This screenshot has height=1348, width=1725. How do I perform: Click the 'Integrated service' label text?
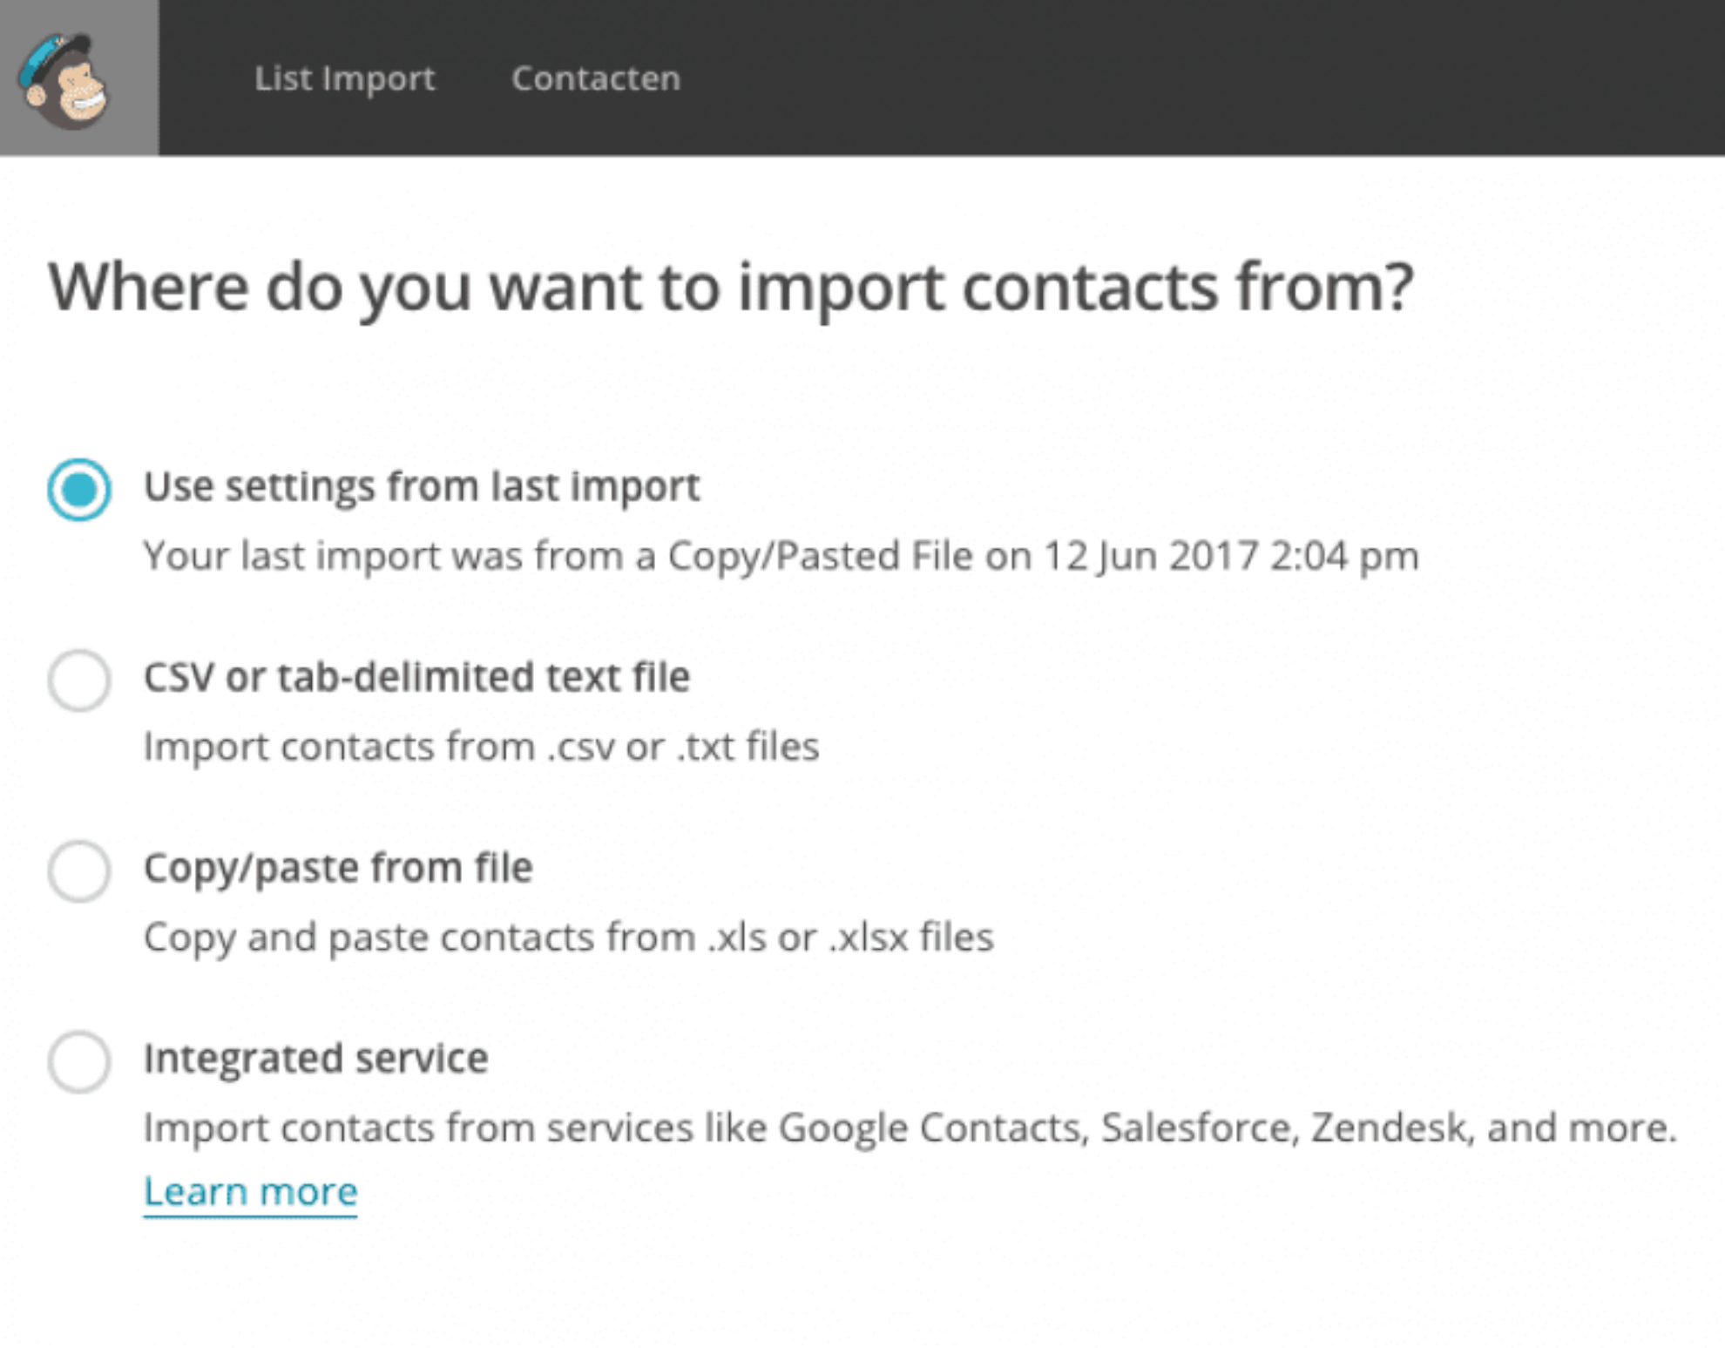point(315,1058)
